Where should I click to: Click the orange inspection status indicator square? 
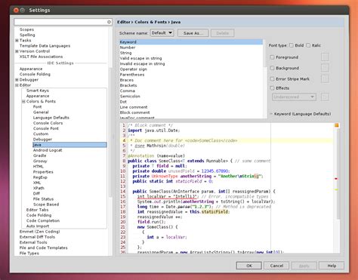[337, 125]
